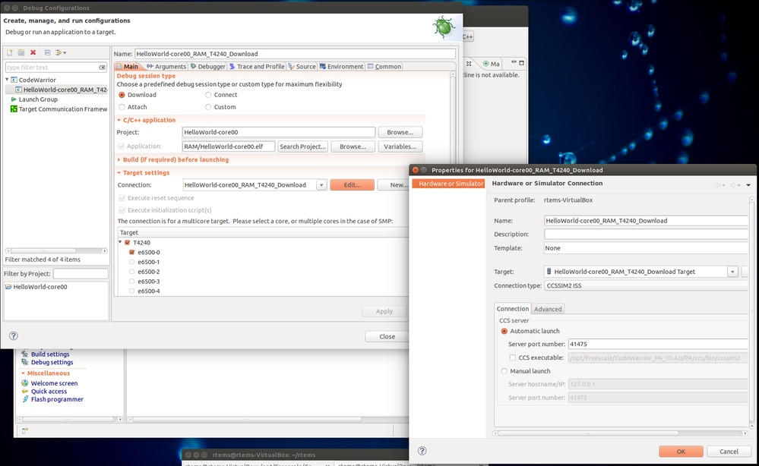Switch to the Debugger tab
Viewport: 759px width, 466px height.
[x=207, y=66]
